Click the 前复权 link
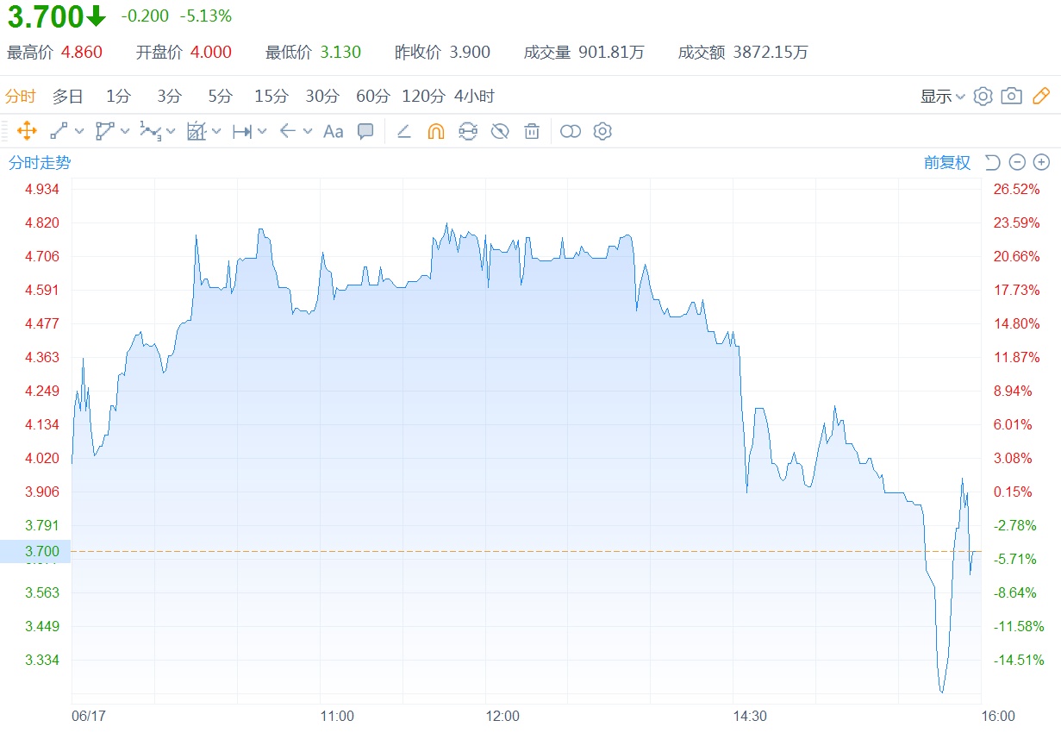Image resolution: width=1061 pixels, height=733 pixels. coord(947,162)
